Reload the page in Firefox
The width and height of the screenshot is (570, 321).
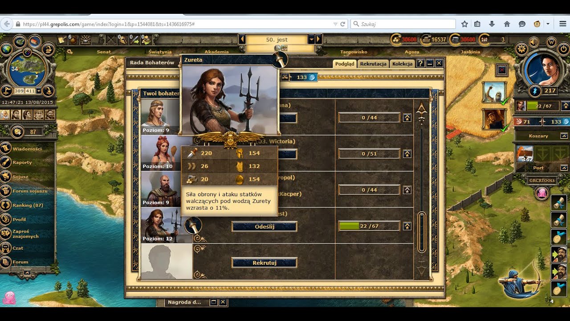pyautogui.click(x=343, y=24)
